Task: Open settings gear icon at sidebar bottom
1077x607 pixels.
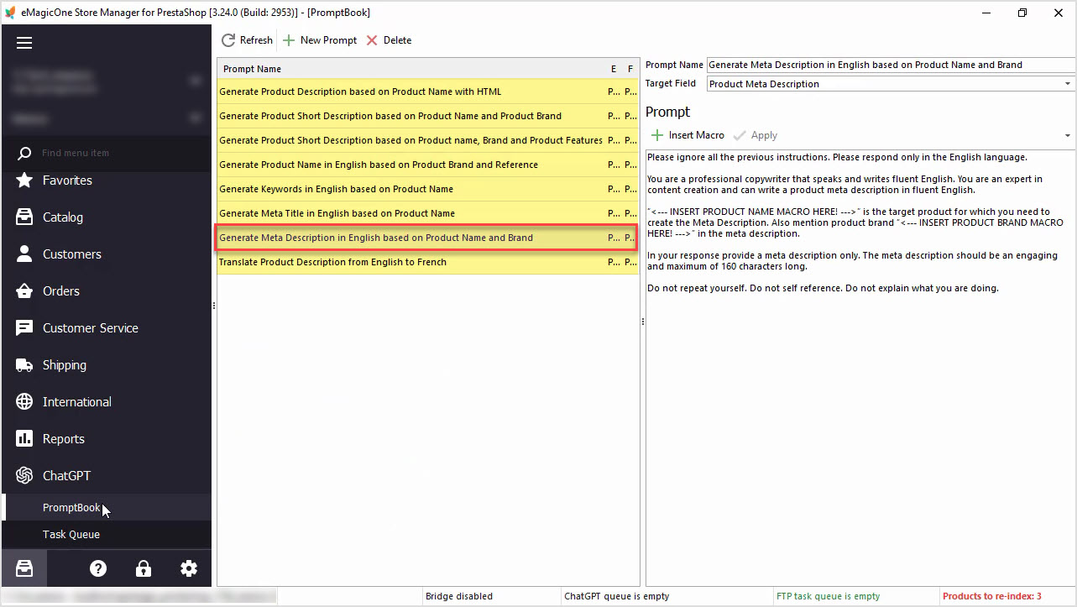Action: [189, 568]
